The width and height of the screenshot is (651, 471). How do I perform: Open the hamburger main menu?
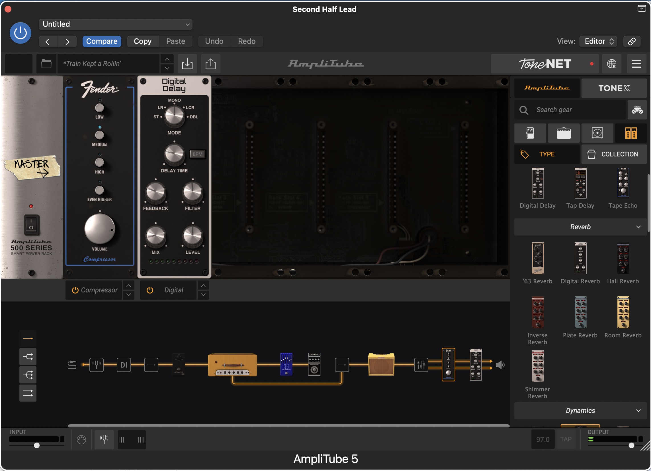pos(636,64)
